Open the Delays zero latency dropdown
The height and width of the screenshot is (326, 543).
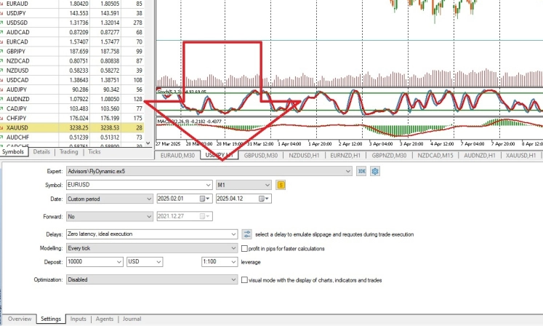pos(233,234)
